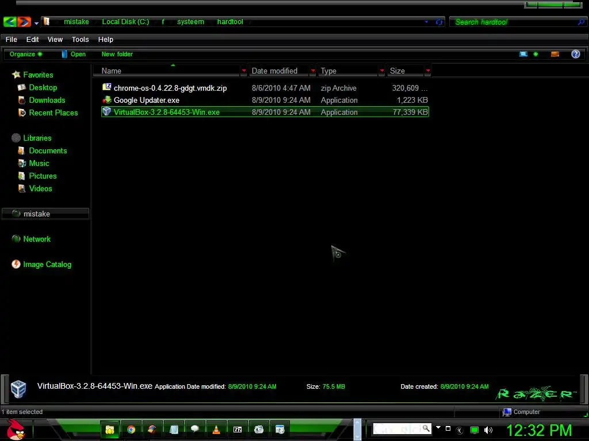Image resolution: width=589 pixels, height=441 pixels.
Task: Click the search magnifier icon
Action: coord(581,22)
